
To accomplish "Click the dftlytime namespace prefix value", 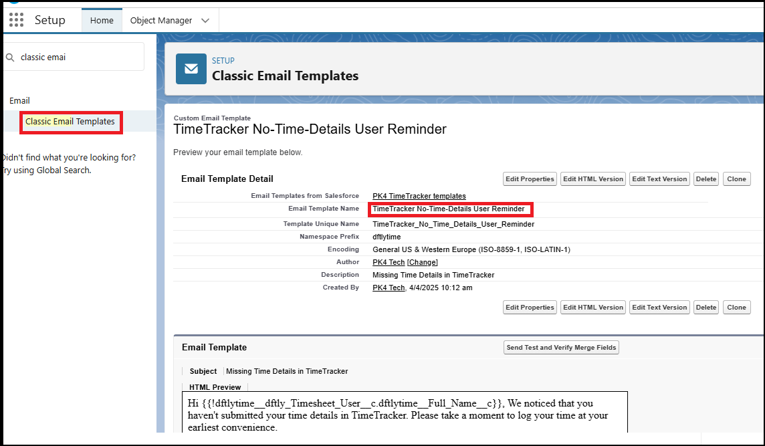I will (x=387, y=237).
